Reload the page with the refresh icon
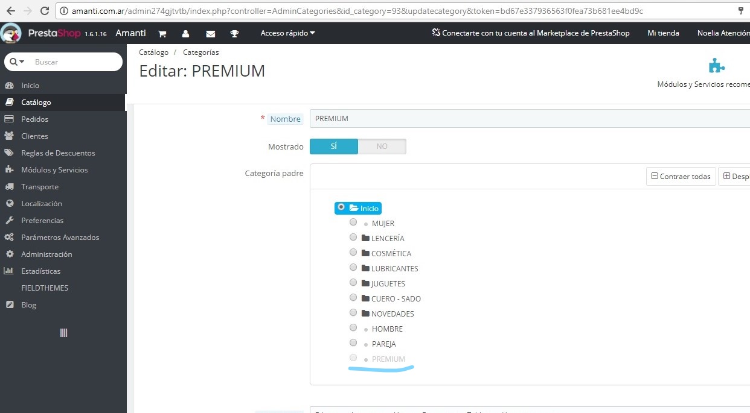750x413 pixels. [x=45, y=11]
